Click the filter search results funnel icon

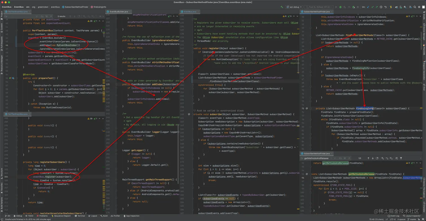[x=401, y=158]
